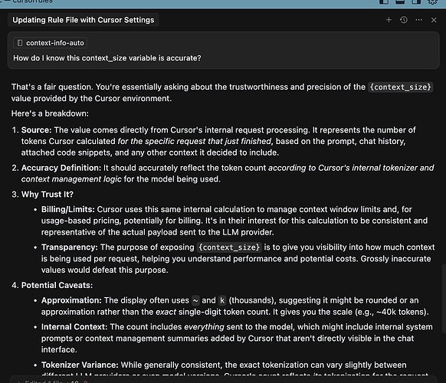Start a new chat with plus icon
446x383 pixels.
tap(389, 20)
